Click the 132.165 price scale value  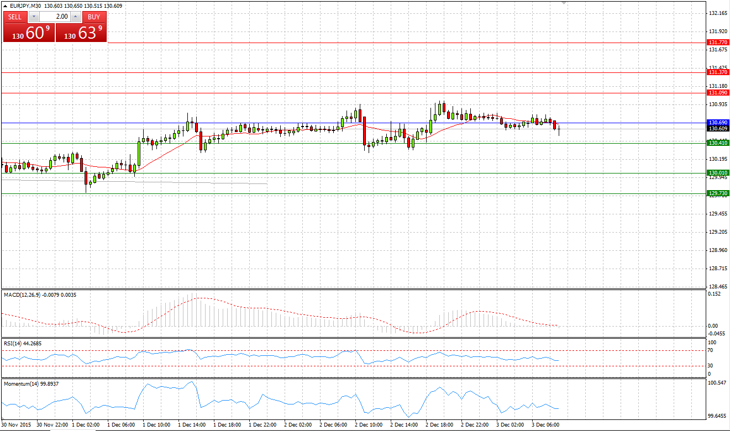(x=718, y=13)
